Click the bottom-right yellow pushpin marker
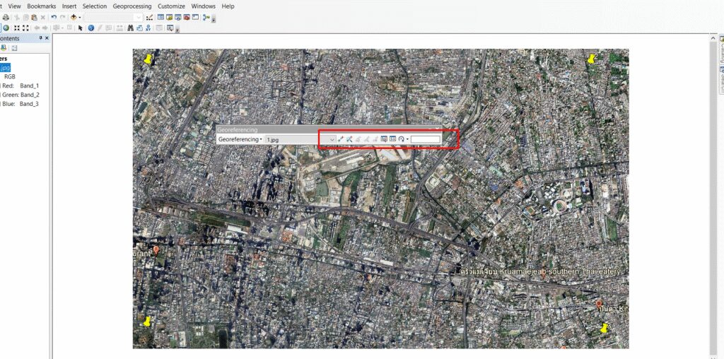The height and width of the screenshot is (359, 724). [604, 328]
